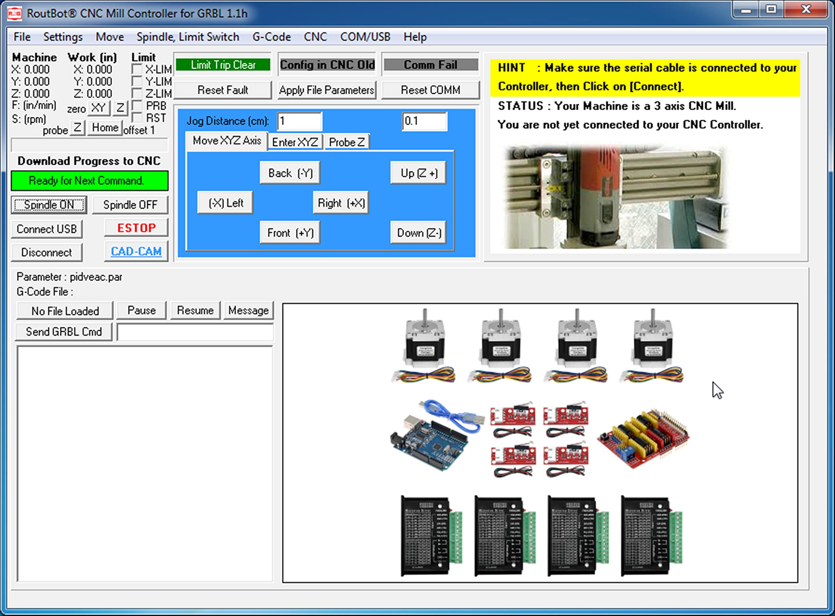Click the Jog Distance input showing 1

pyautogui.click(x=300, y=121)
